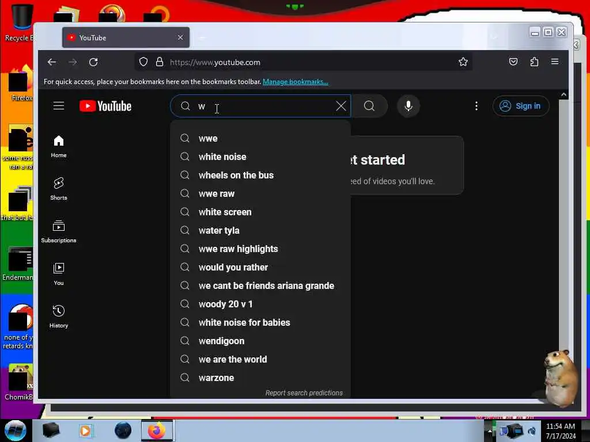Choose the 'wwe raw' suggestion

260,193
